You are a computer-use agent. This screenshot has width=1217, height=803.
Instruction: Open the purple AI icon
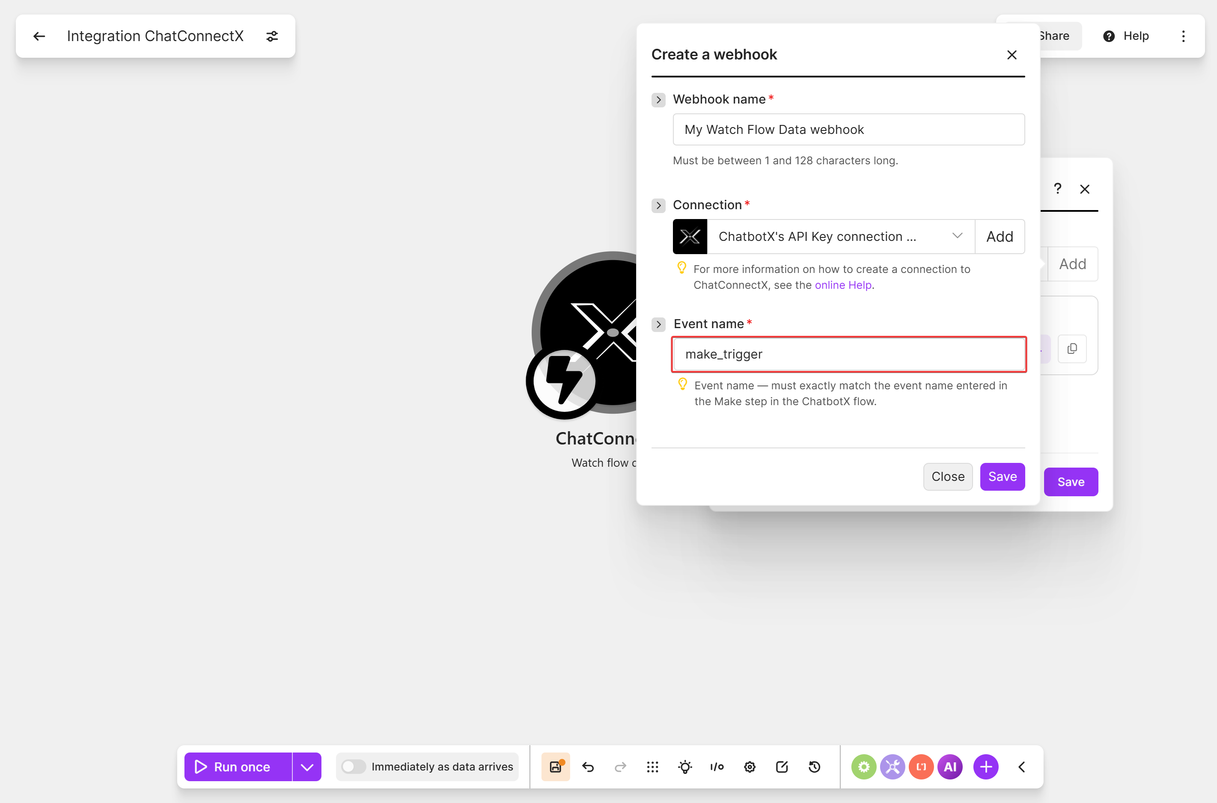click(x=950, y=767)
